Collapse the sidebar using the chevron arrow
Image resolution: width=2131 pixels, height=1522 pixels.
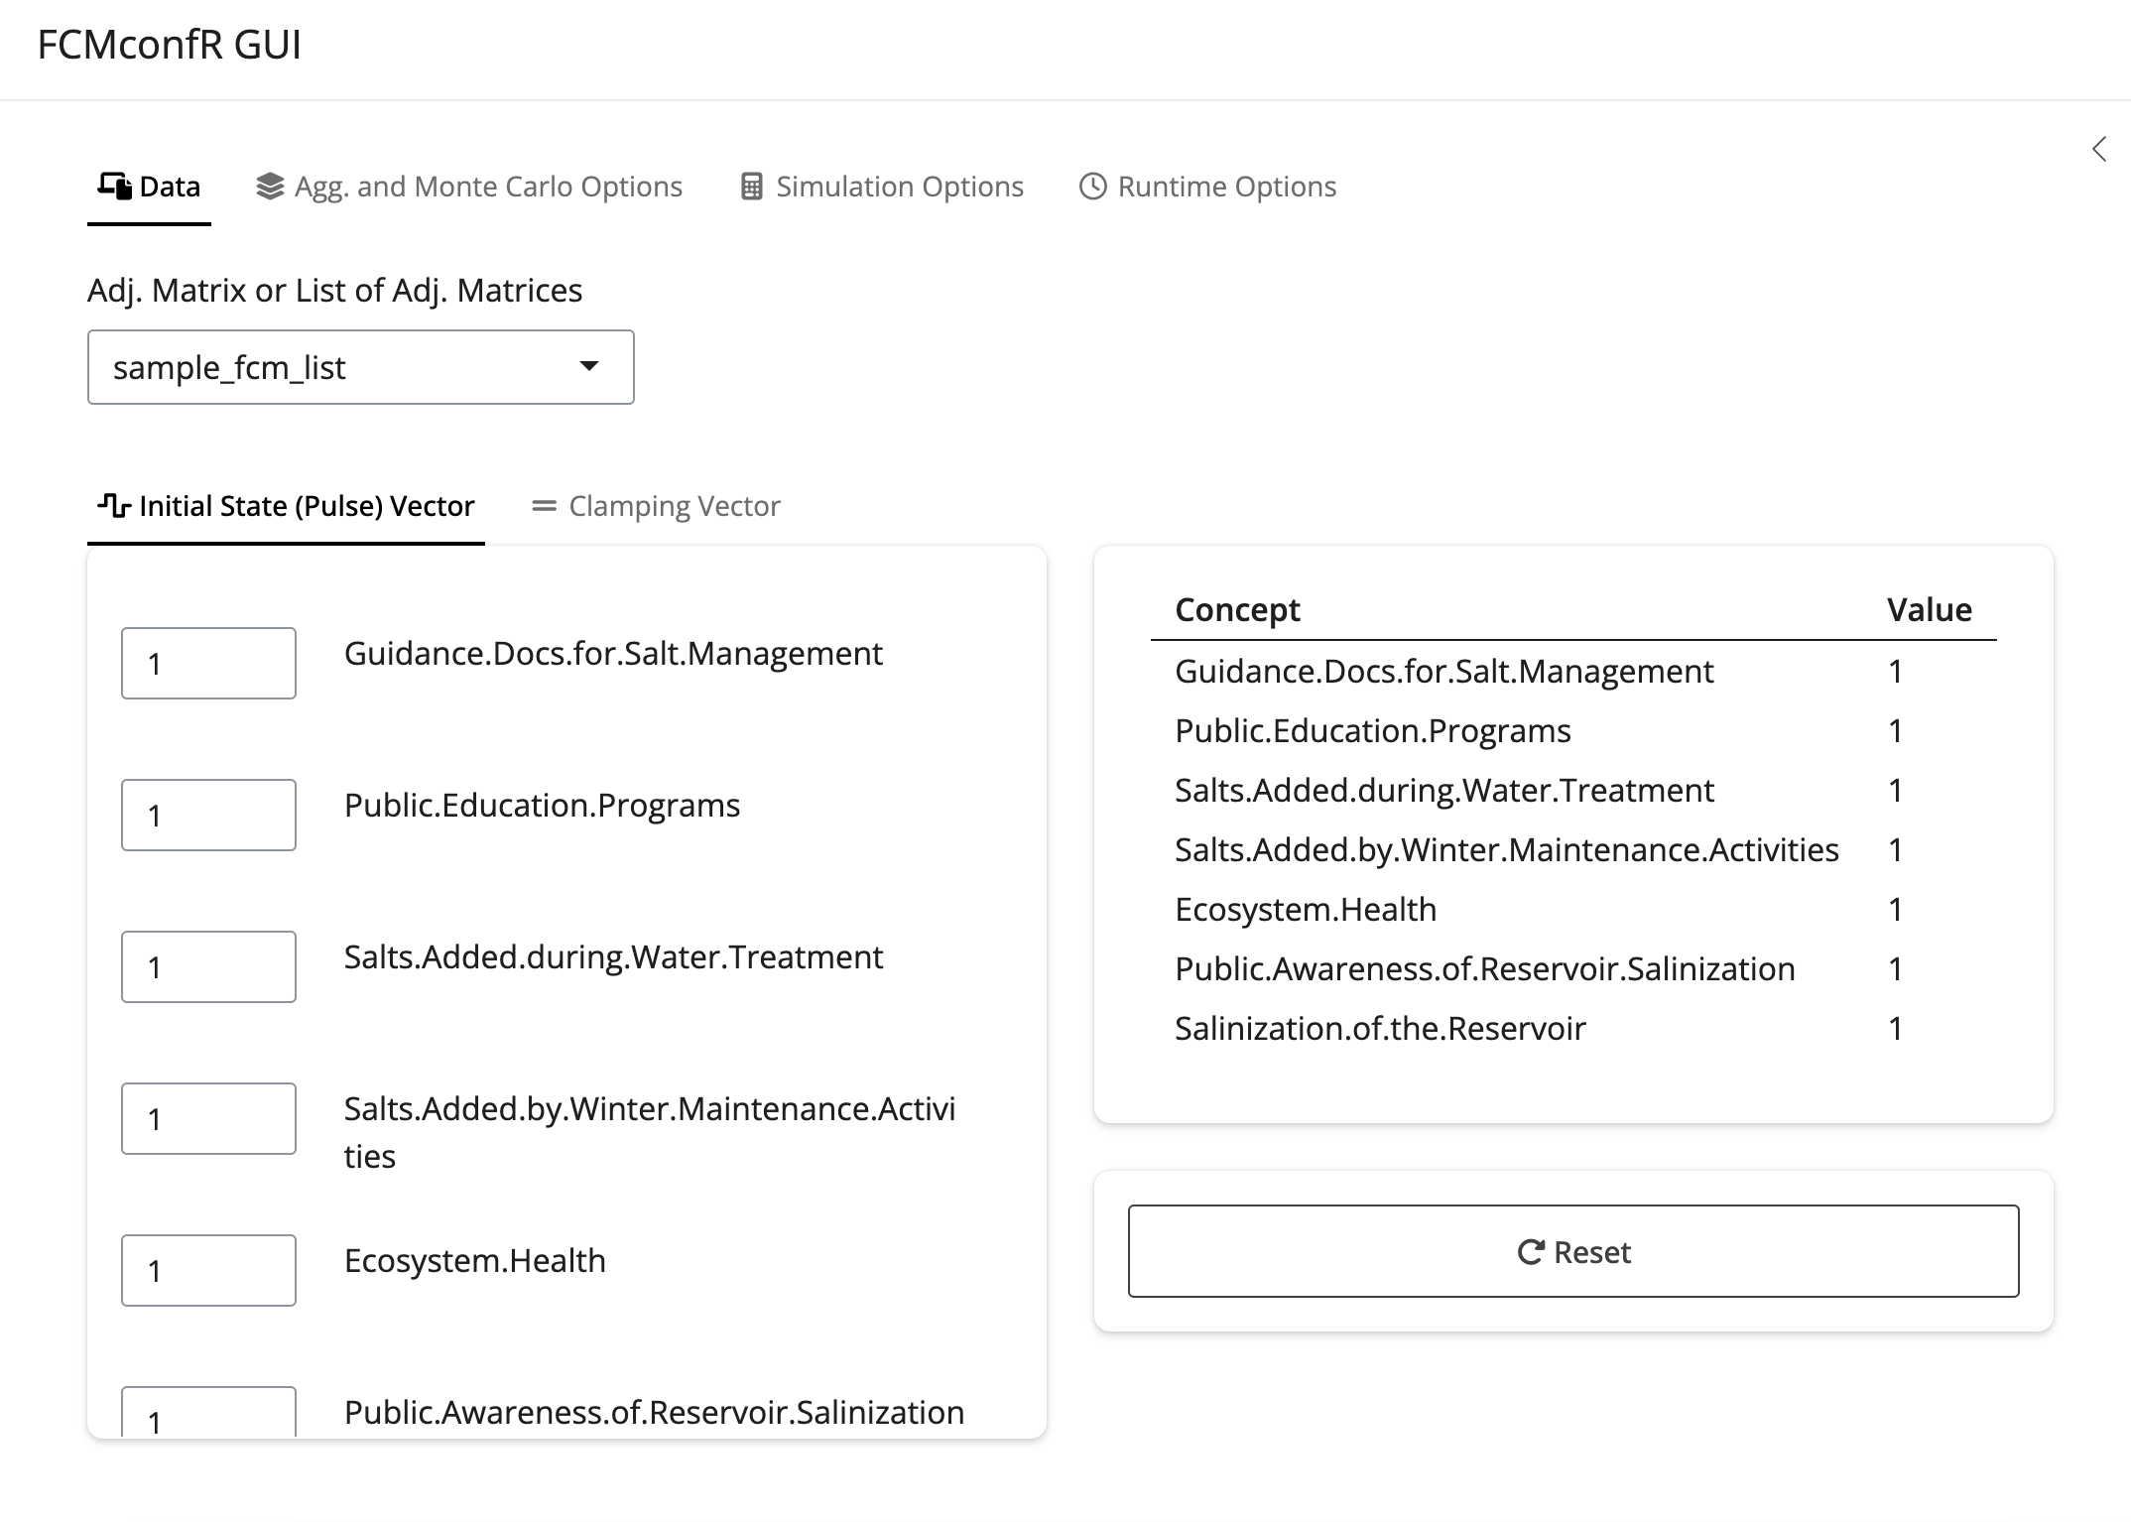coord(2099,149)
